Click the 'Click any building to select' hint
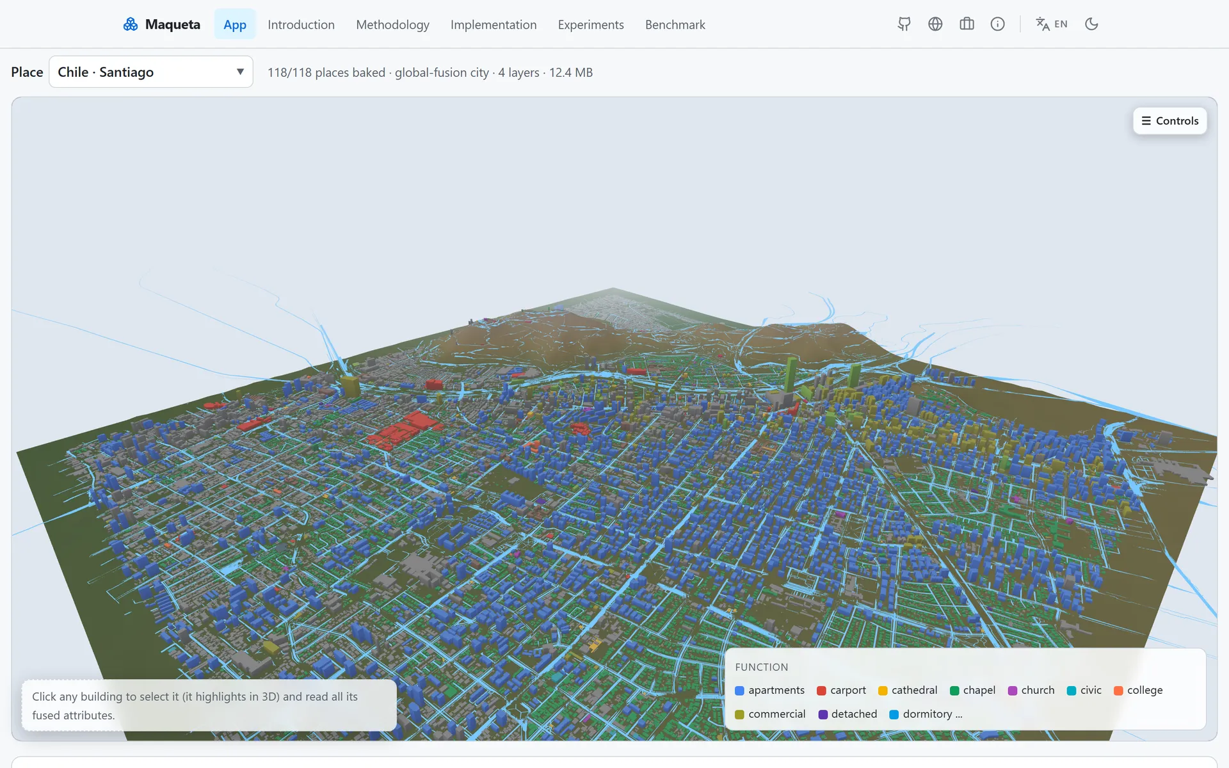 pos(209,705)
